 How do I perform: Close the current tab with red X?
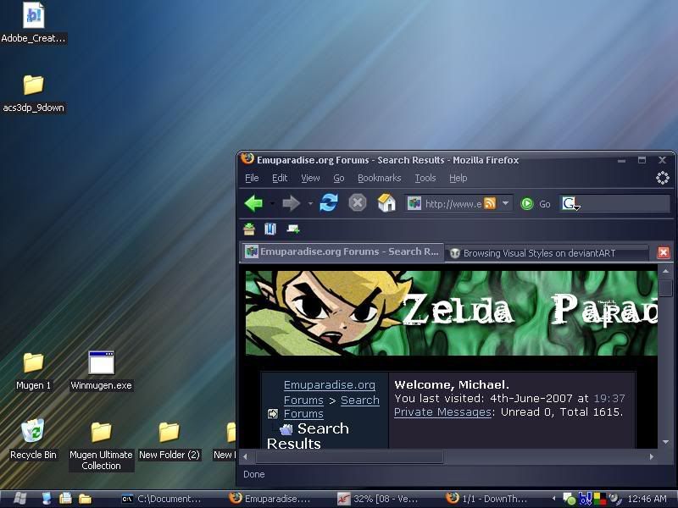(664, 252)
